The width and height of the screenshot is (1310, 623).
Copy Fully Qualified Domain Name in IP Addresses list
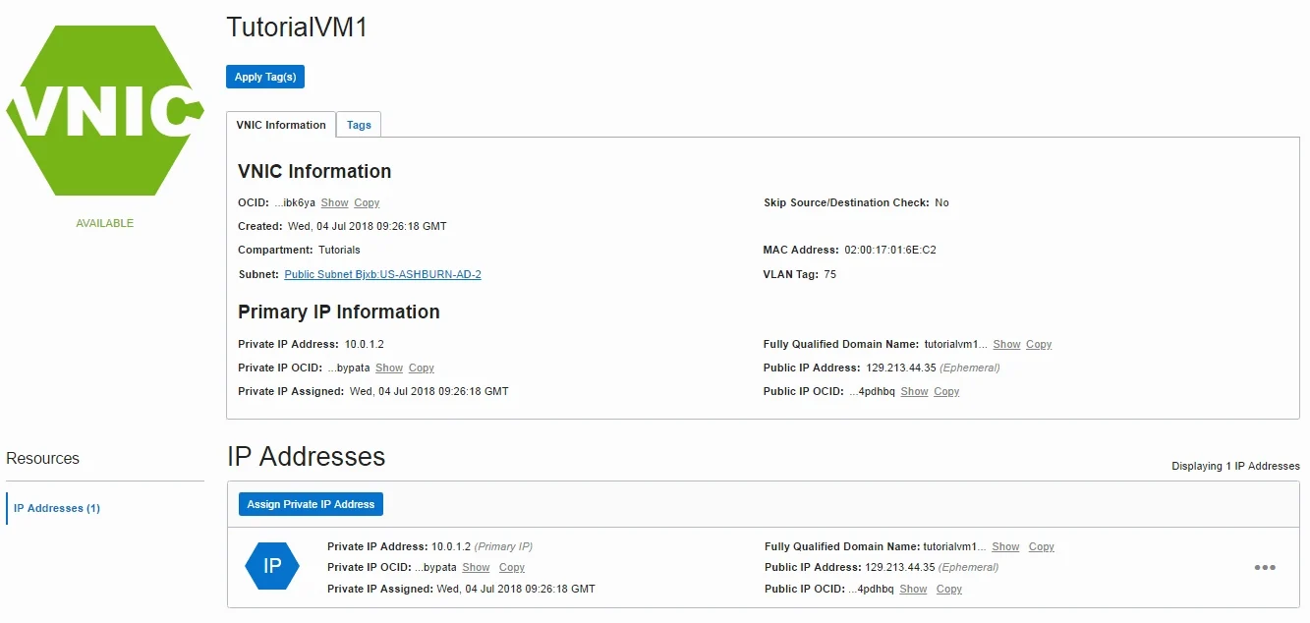[1042, 547]
